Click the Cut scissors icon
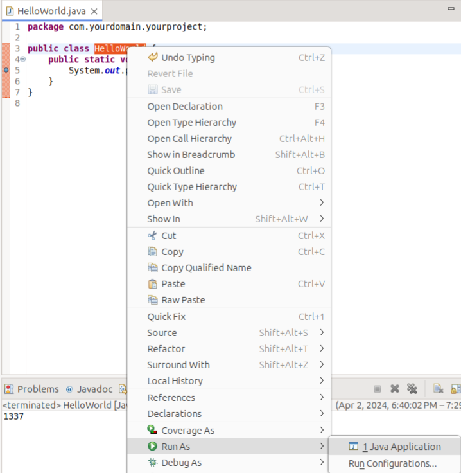 [x=153, y=236]
